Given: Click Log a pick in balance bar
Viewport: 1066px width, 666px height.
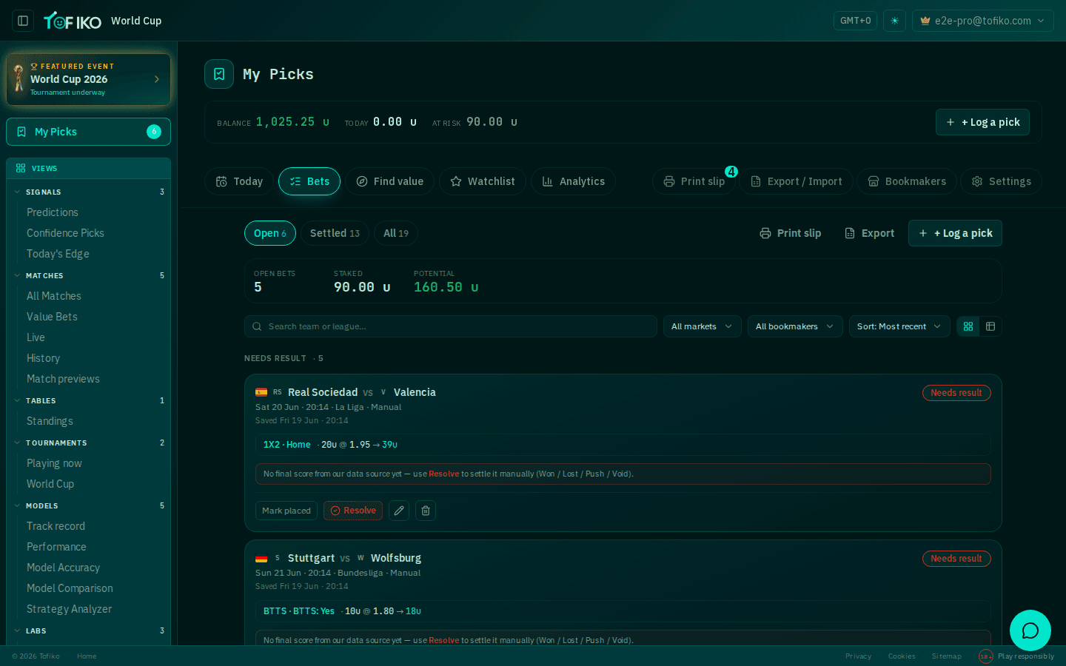Looking at the screenshot, I should [x=982, y=122].
